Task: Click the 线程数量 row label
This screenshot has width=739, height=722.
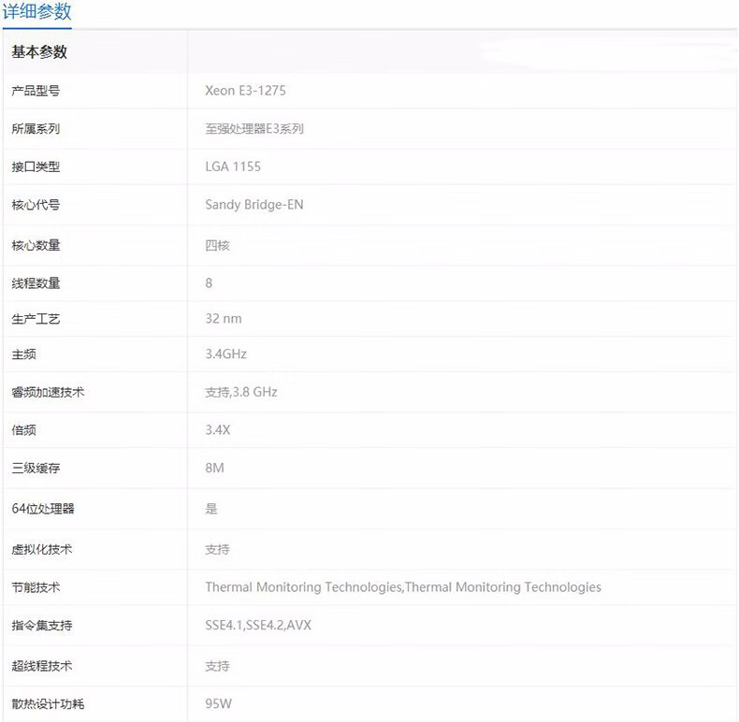Action: pyautogui.click(x=36, y=282)
